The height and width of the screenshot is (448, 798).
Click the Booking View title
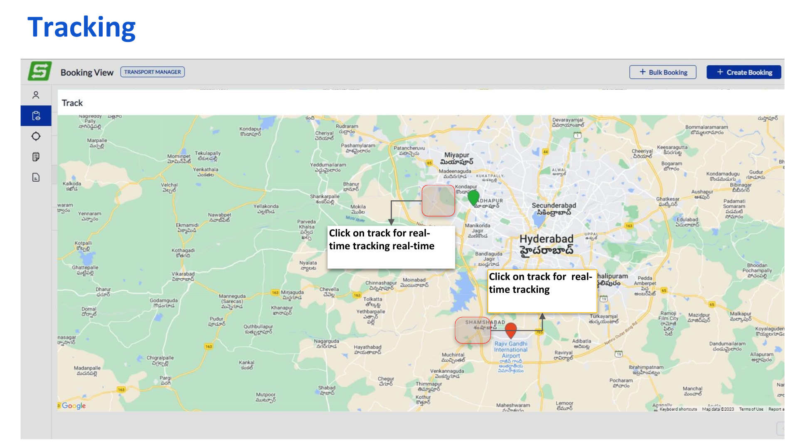coord(87,73)
